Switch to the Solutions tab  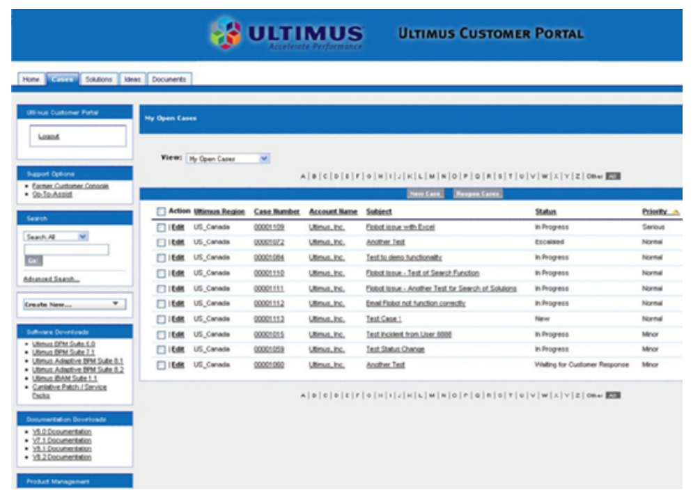[98, 79]
